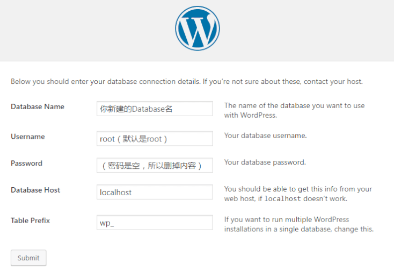
Task: Click description 'The name of the database you want'
Action: click(x=294, y=110)
